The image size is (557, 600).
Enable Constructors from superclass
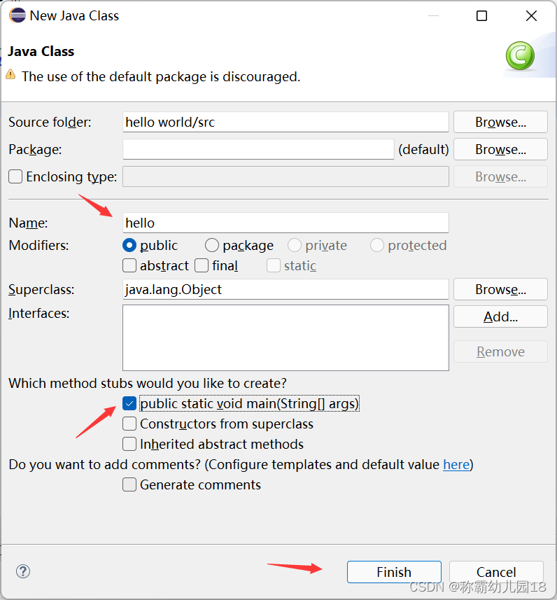[129, 424]
